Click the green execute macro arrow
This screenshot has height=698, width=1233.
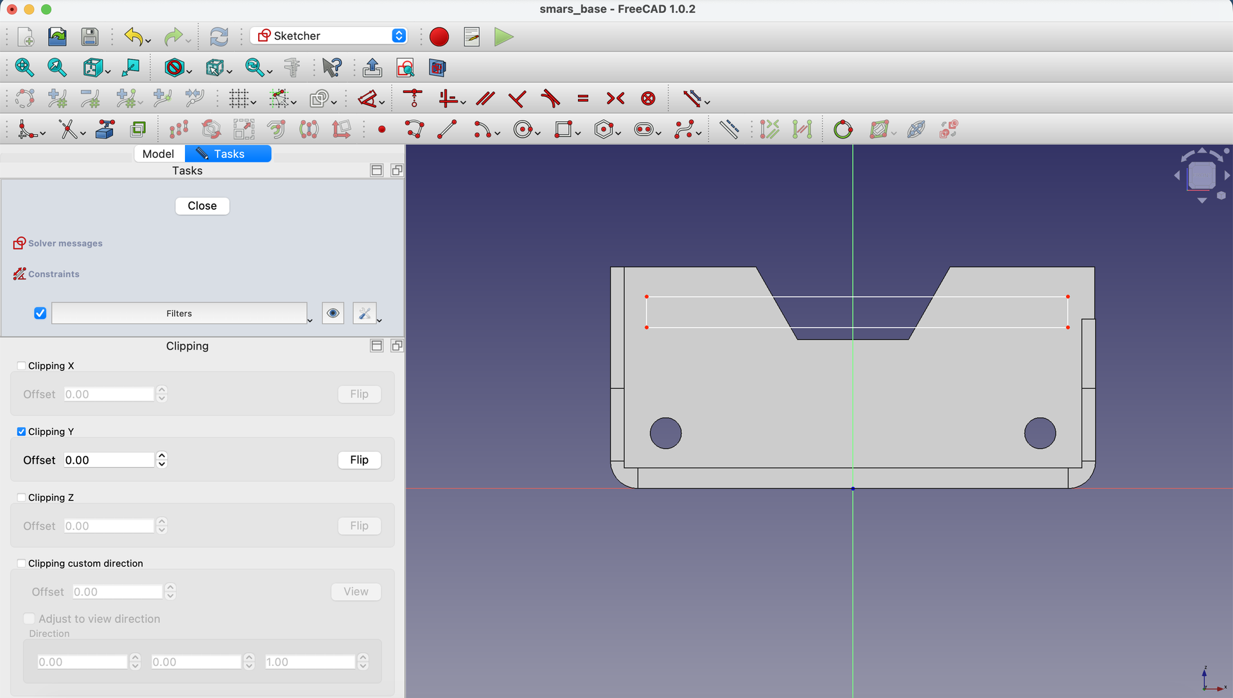click(504, 37)
